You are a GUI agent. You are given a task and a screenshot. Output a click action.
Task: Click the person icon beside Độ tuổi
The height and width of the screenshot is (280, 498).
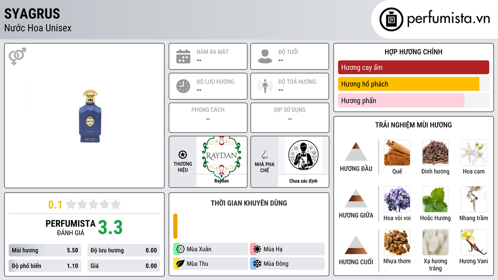pos(265,56)
